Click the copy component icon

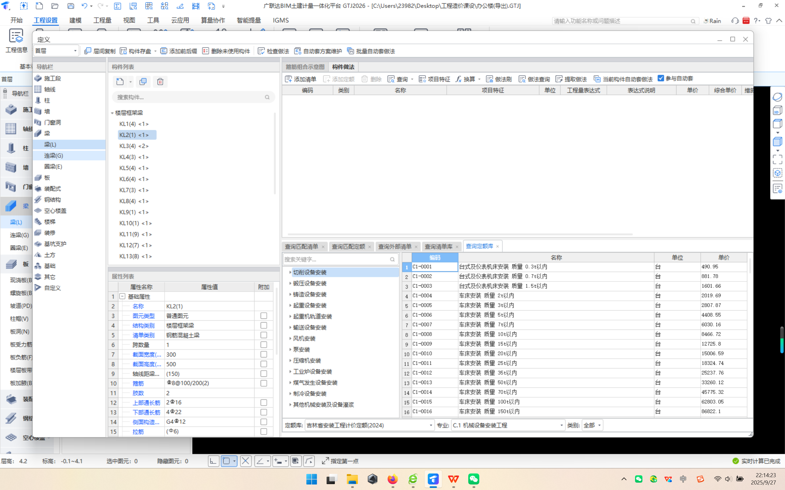click(143, 82)
